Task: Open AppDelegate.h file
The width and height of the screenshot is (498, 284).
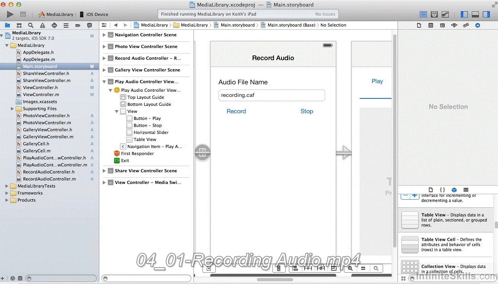Action: [x=38, y=52]
